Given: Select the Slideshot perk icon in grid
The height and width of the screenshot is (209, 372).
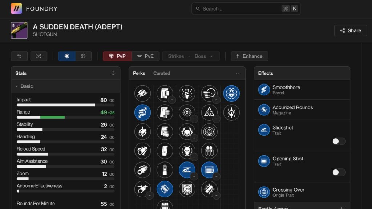Looking at the screenshot, I should tap(187, 170).
